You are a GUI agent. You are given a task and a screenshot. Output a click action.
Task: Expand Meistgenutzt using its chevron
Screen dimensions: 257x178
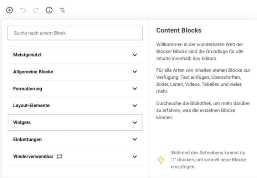tap(135, 55)
